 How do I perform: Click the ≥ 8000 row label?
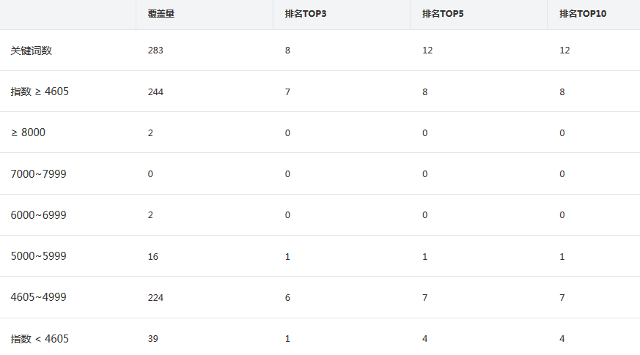click(x=28, y=132)
